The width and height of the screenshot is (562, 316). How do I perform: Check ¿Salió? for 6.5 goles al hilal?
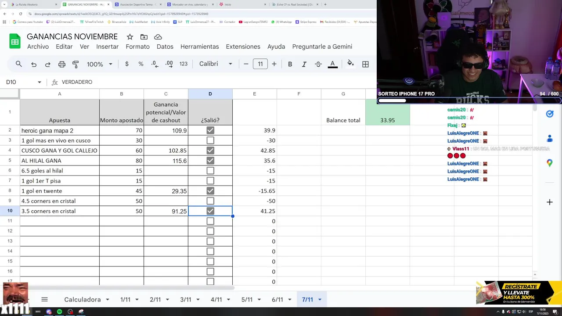pos(210,171)
